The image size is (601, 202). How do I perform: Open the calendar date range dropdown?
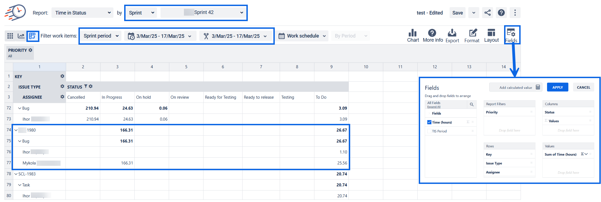coord(160,36)
